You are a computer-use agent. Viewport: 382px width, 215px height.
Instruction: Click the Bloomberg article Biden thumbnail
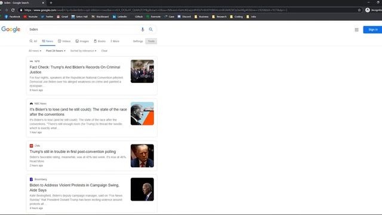tap(142, 189)
